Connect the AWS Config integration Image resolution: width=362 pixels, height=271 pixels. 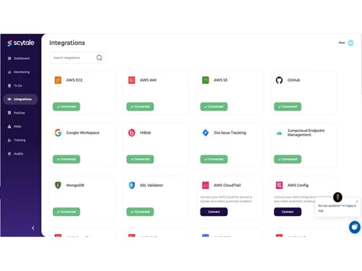coord(287,212)
